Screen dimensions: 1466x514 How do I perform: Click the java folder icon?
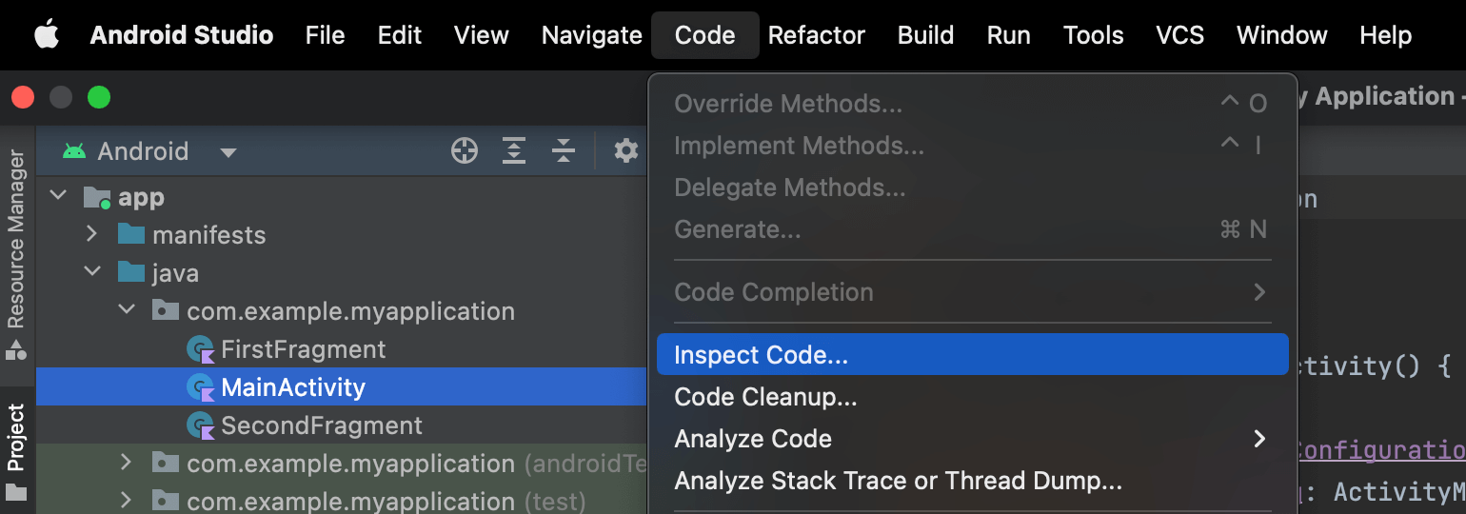pyautogui.click(x=131, y=272)
